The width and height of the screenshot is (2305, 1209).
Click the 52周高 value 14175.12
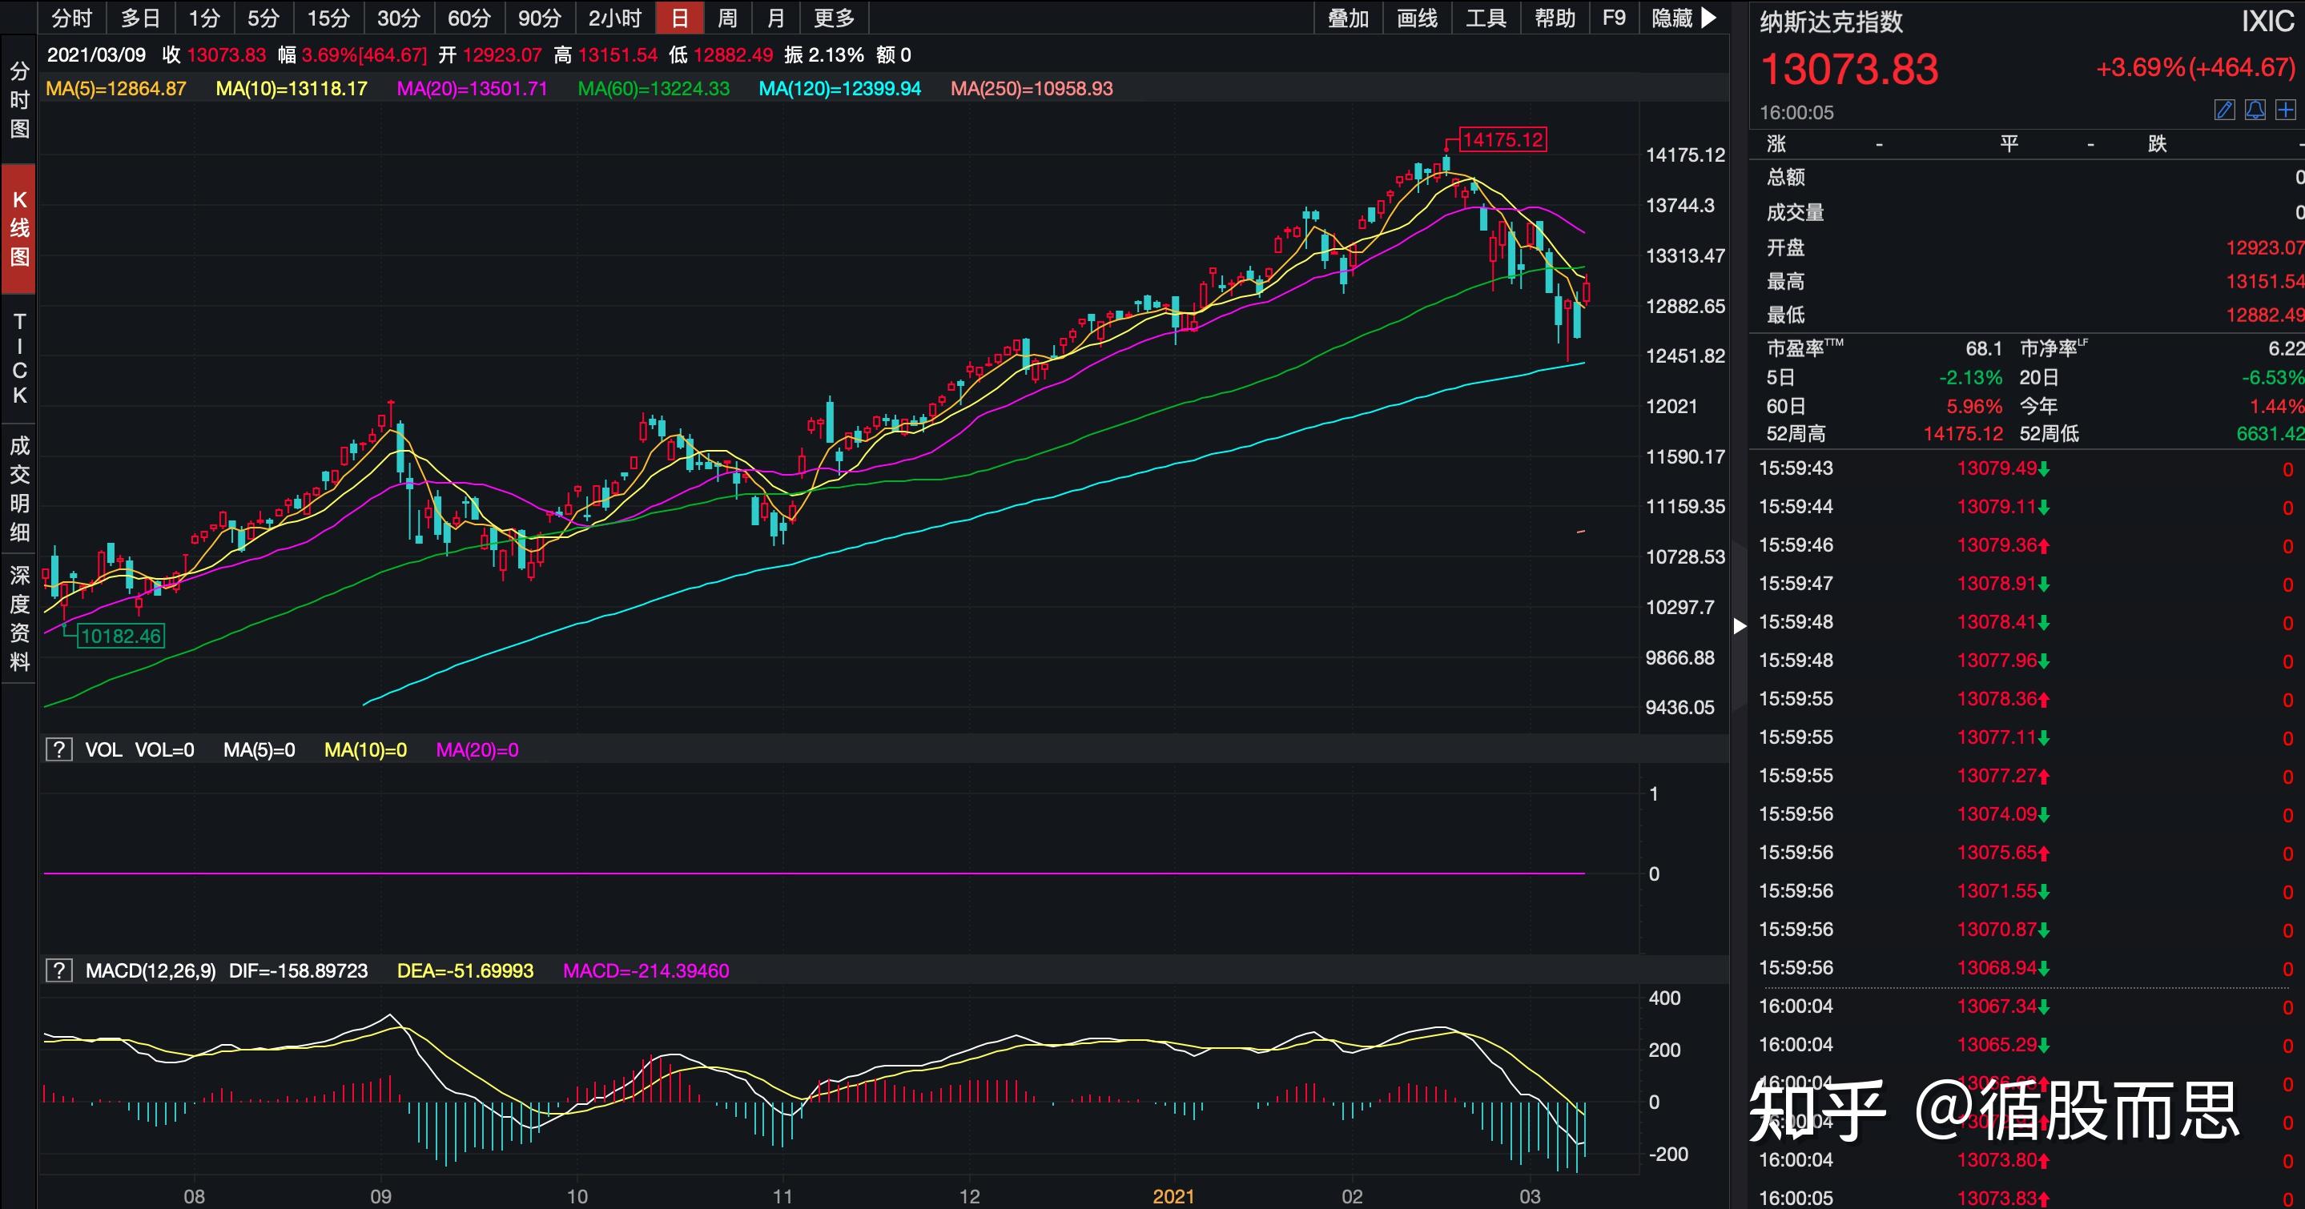tap(1963, 434)
